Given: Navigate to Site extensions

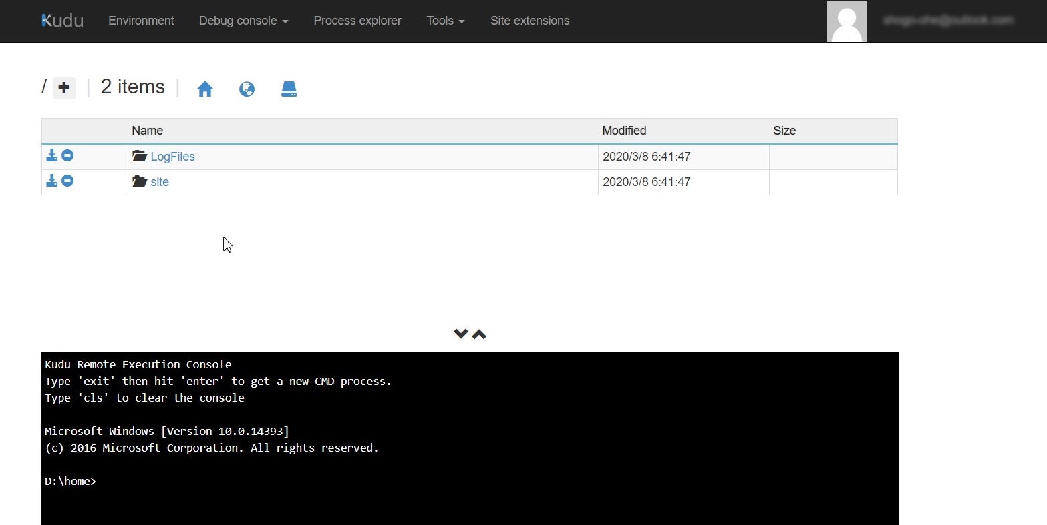Looking at the screenshot, I should pos(529,21).
